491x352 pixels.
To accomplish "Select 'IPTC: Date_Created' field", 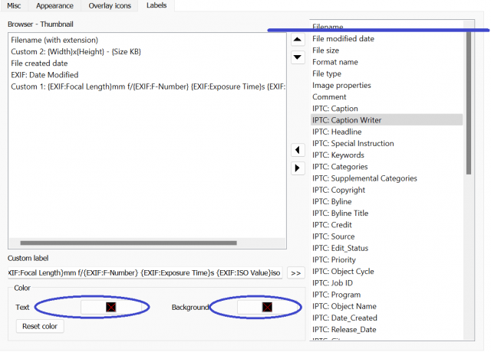I will click(387, 318).
